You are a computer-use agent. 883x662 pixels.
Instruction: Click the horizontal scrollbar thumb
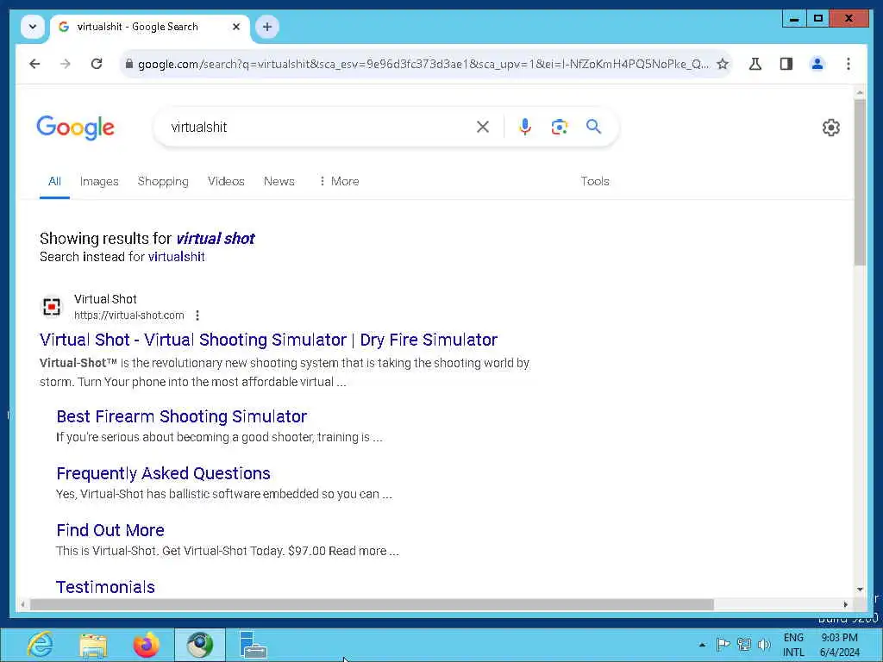click(372, 604)
